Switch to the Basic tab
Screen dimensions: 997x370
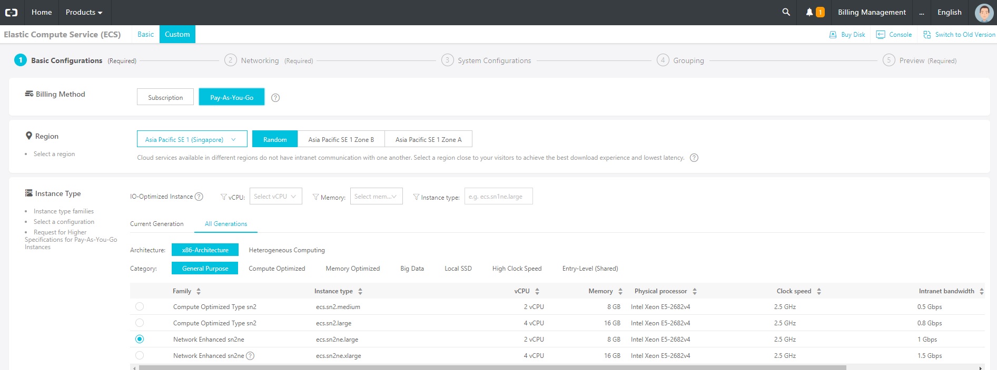tap(145, 34)
